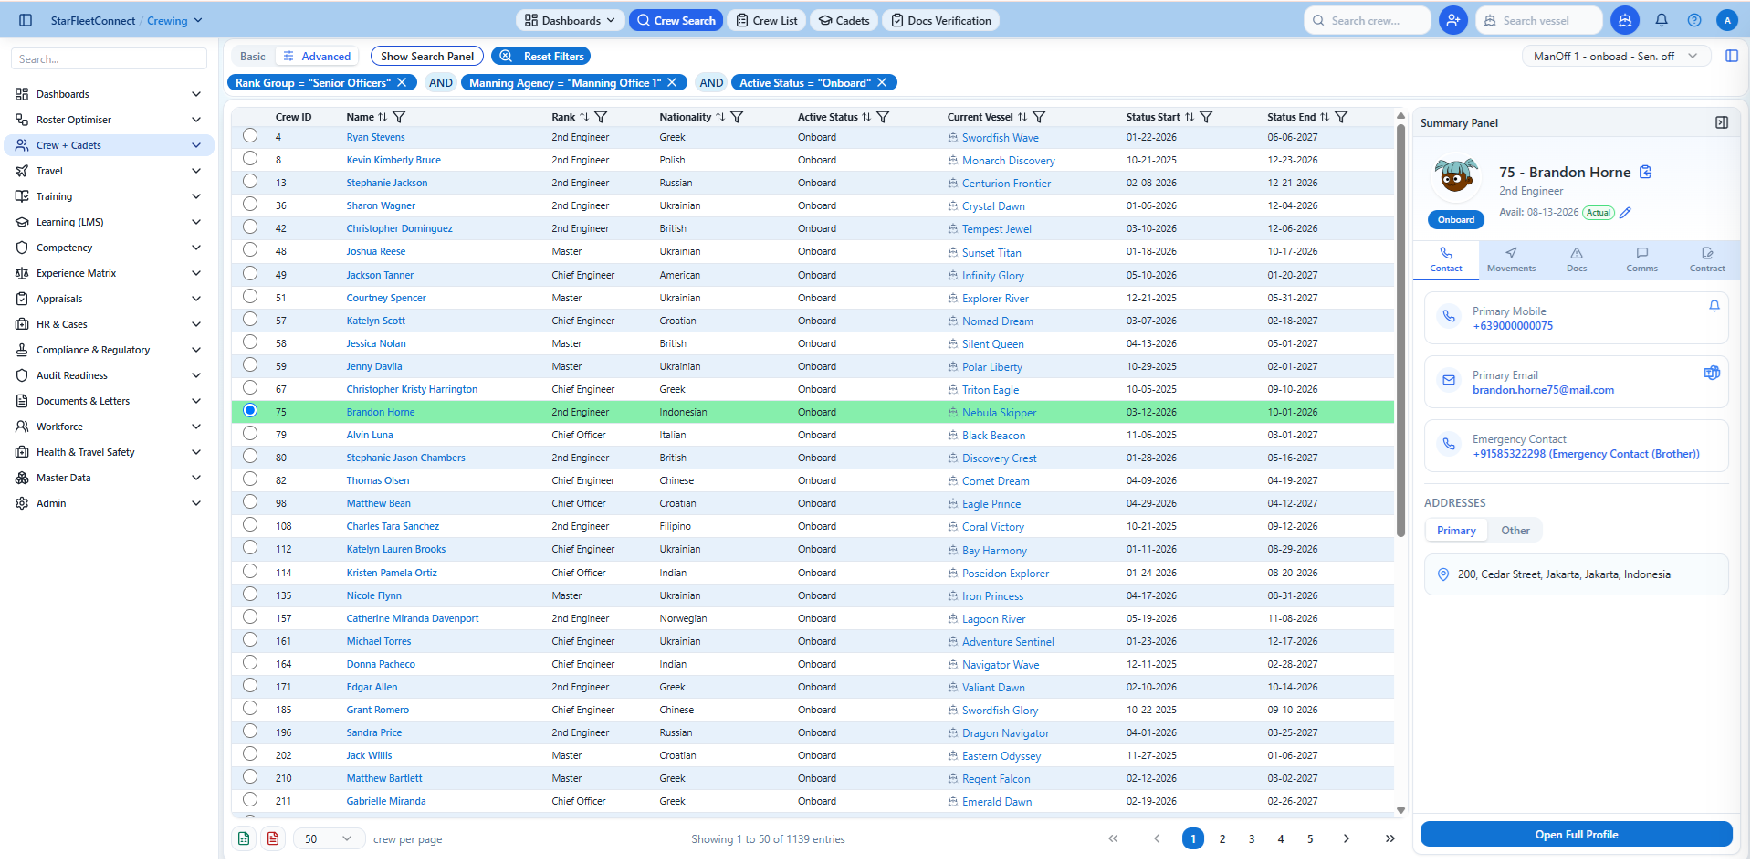
Task: Expand HR & Cases in sidebar
Action: coord(109,324)
